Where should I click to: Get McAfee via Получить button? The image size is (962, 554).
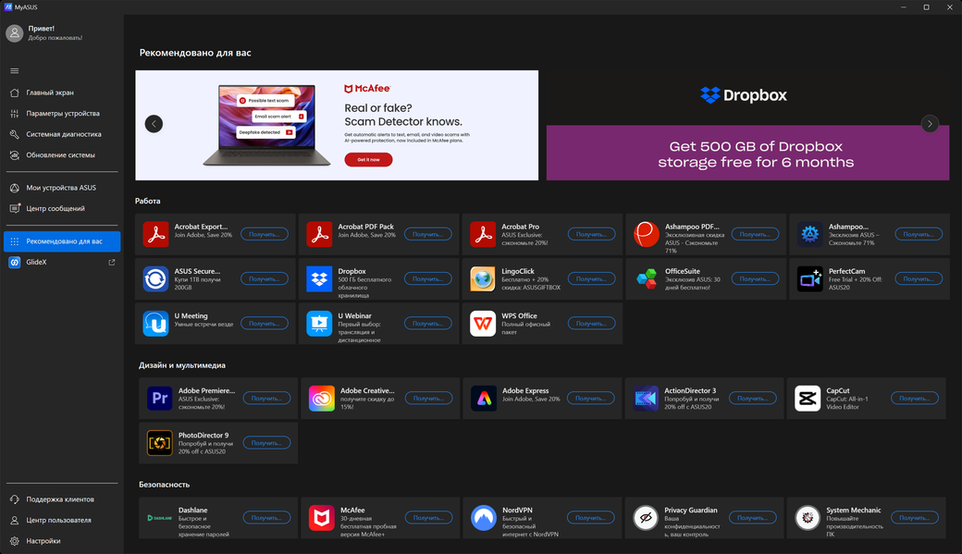tap(429, 518)
